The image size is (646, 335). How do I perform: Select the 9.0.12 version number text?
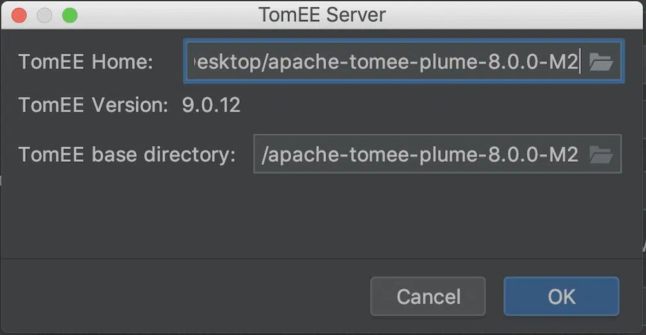pyautogui.click(x=211, y=105)
